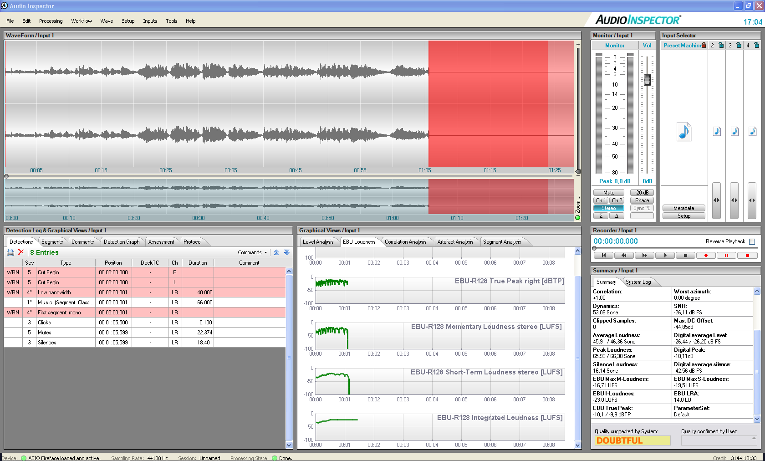Click the music file icon for input 4
765x461 pixels.
pyautogui.click(x=752, y=132)
